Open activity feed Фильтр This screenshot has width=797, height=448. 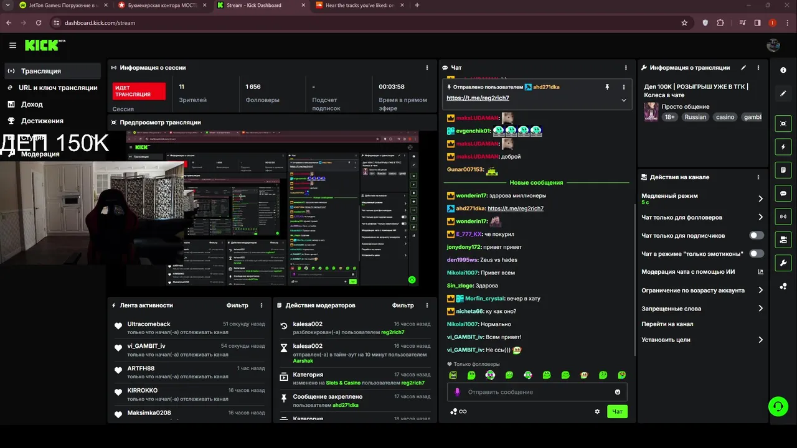tap(237, 305)
